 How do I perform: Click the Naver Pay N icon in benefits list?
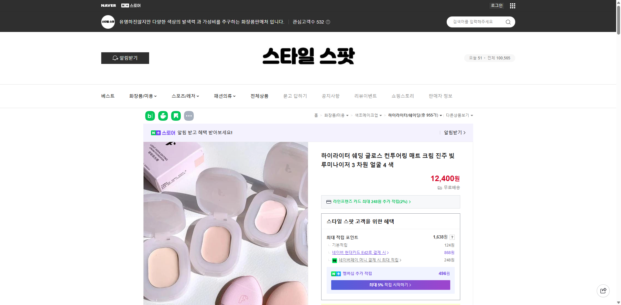click(334, 260)
